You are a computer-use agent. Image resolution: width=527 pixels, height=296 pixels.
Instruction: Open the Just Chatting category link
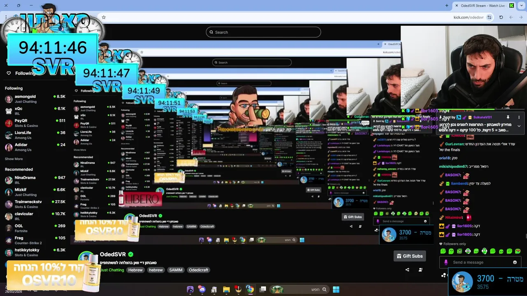tap(112, 270)
